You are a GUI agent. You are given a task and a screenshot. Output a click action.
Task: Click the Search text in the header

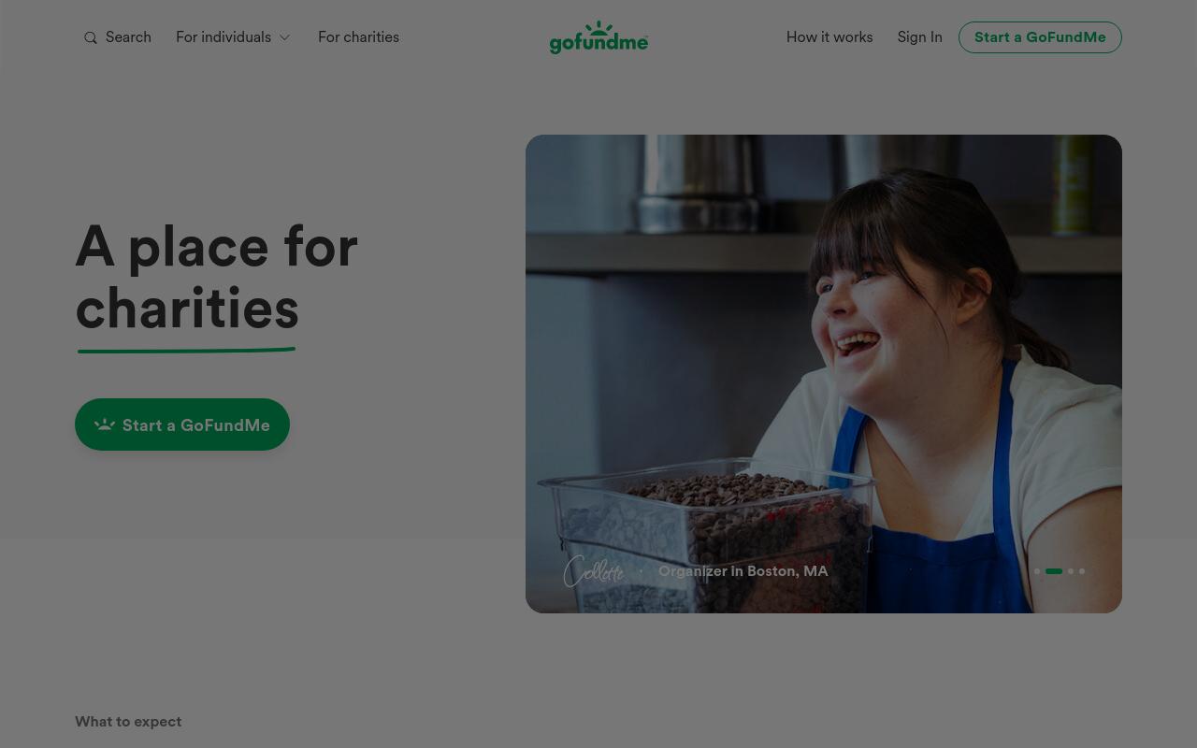128,37
